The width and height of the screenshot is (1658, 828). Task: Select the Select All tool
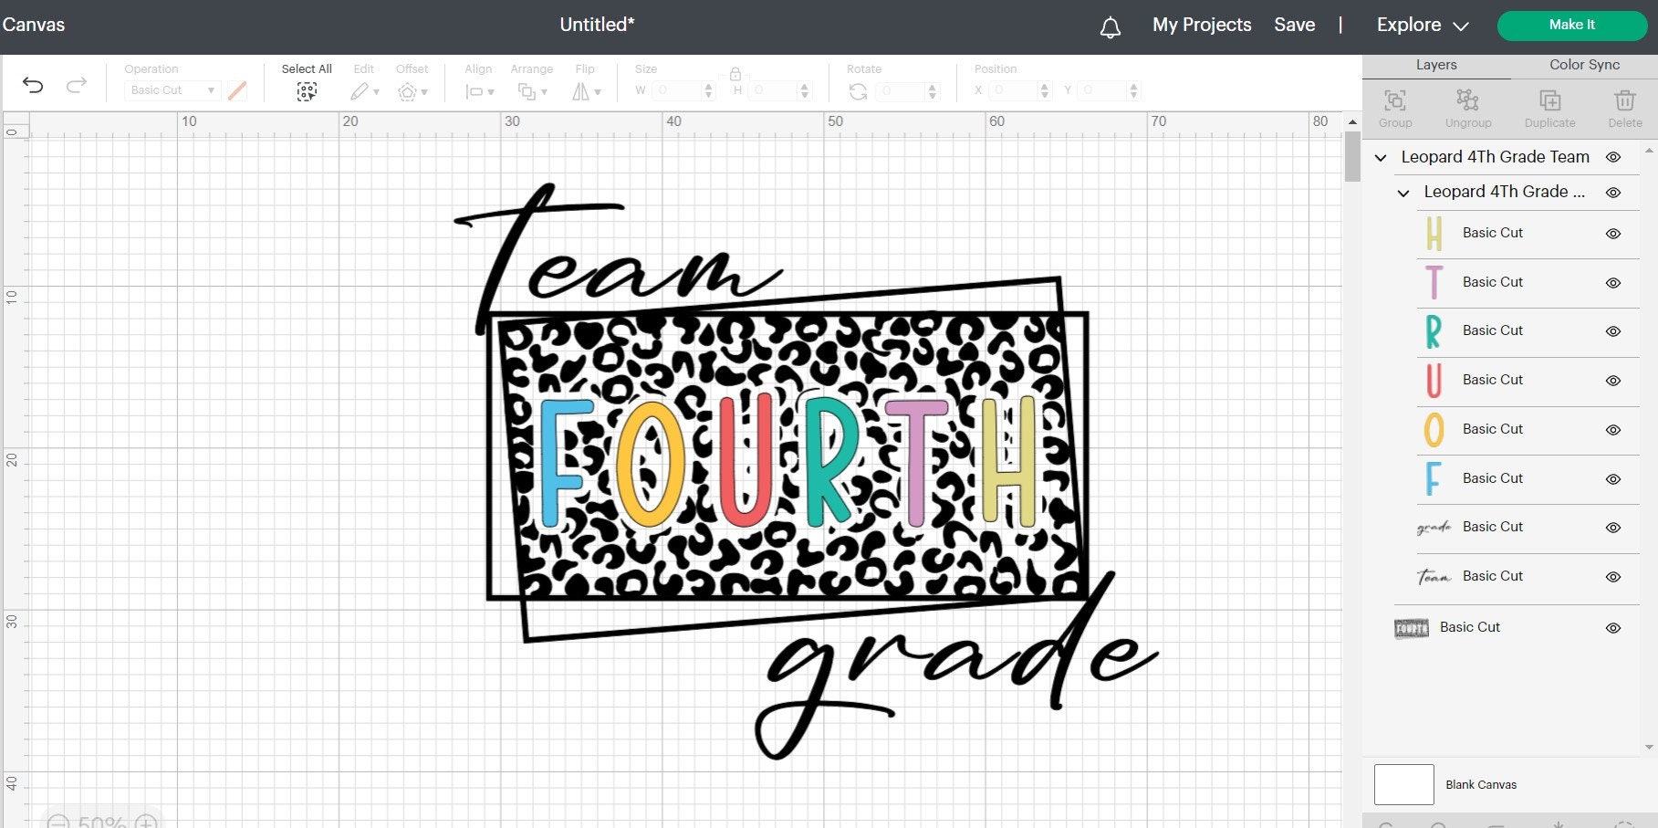307,90
